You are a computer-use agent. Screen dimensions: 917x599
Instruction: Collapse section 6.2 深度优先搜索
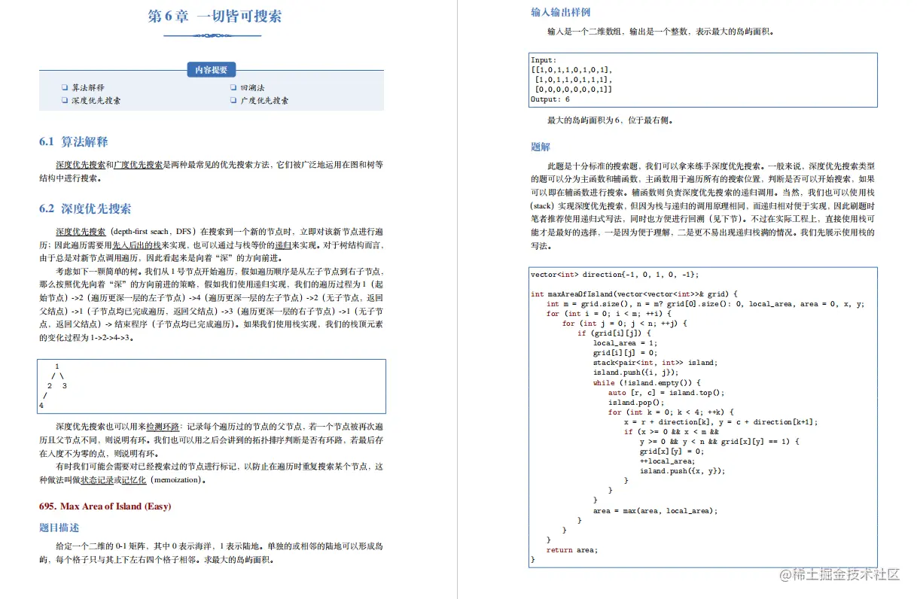[87, 208]
